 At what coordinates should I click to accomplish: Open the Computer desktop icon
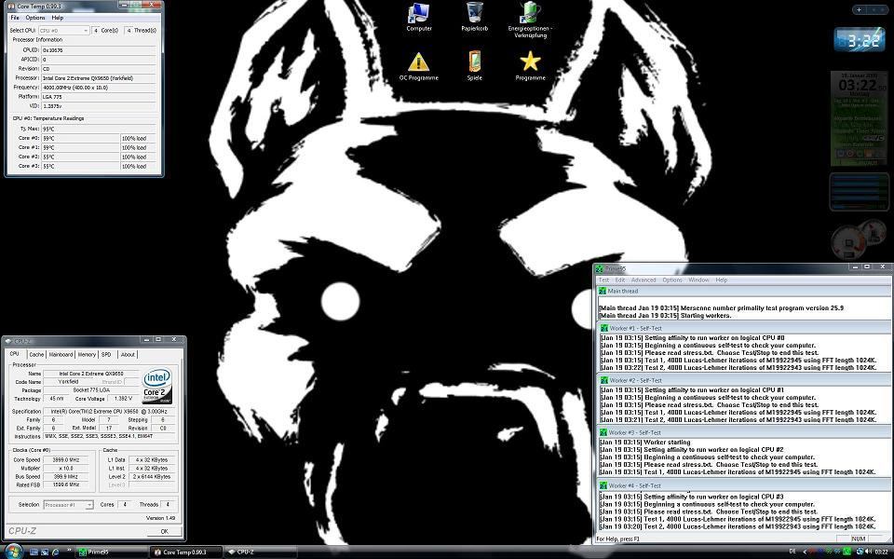[418, 16]
